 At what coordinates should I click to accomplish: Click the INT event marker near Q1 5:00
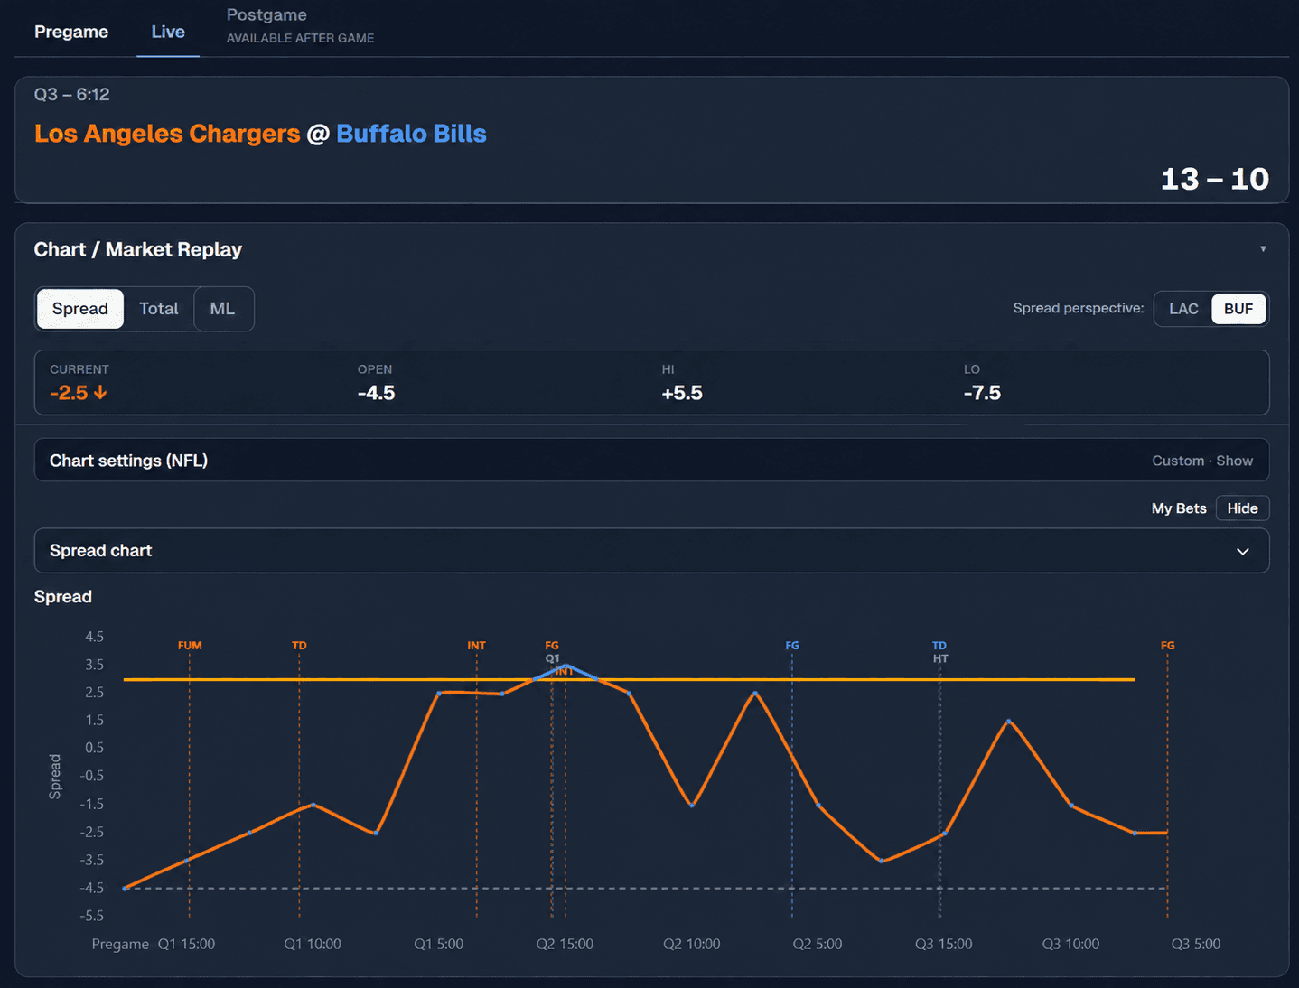click(x=476, y=646)
